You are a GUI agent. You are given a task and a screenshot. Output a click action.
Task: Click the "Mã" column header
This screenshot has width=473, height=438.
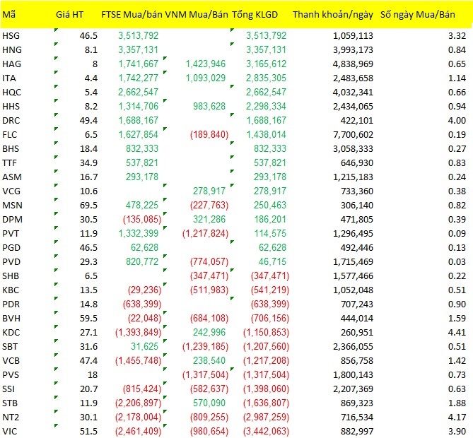[9, 14]
